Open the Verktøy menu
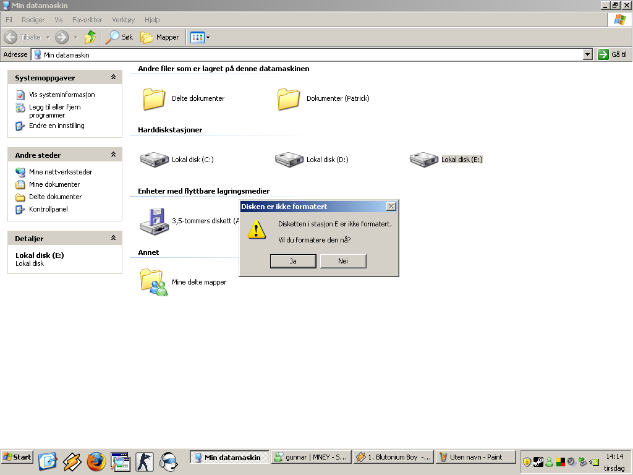This screenshot has width=633, height=475. 123,20
